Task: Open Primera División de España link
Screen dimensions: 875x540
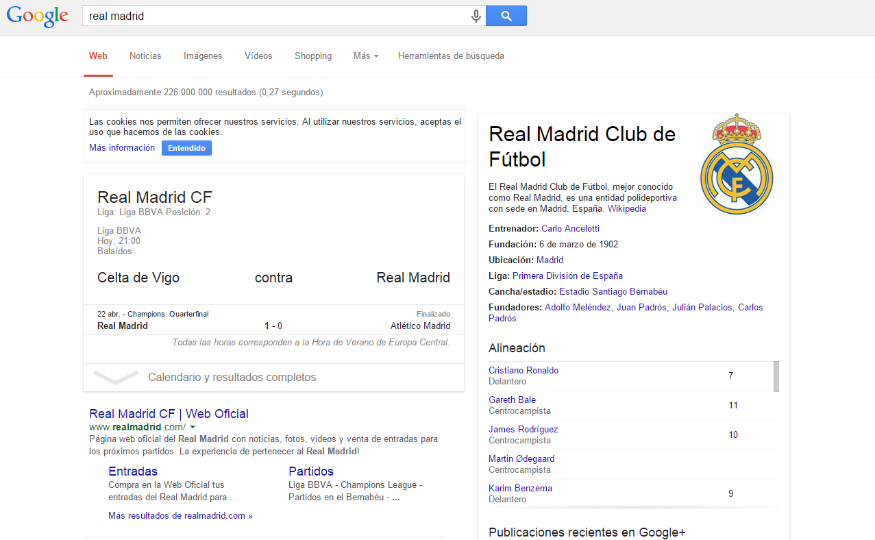Action: [567, 276]
